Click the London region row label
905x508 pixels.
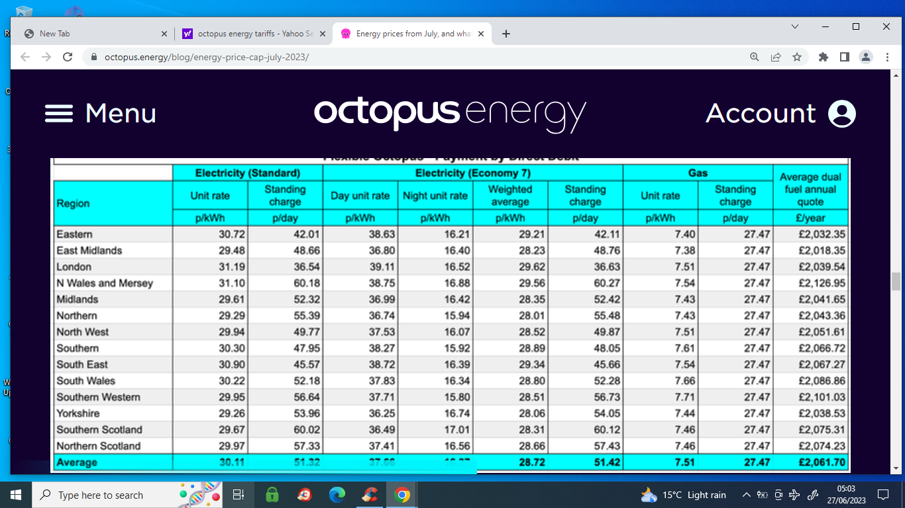tap(74, 267)
